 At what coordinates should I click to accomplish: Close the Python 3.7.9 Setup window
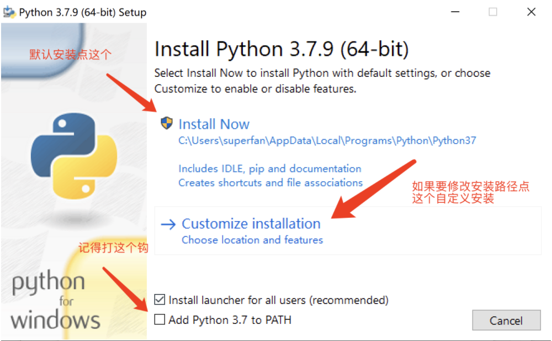tap(531, 12)
